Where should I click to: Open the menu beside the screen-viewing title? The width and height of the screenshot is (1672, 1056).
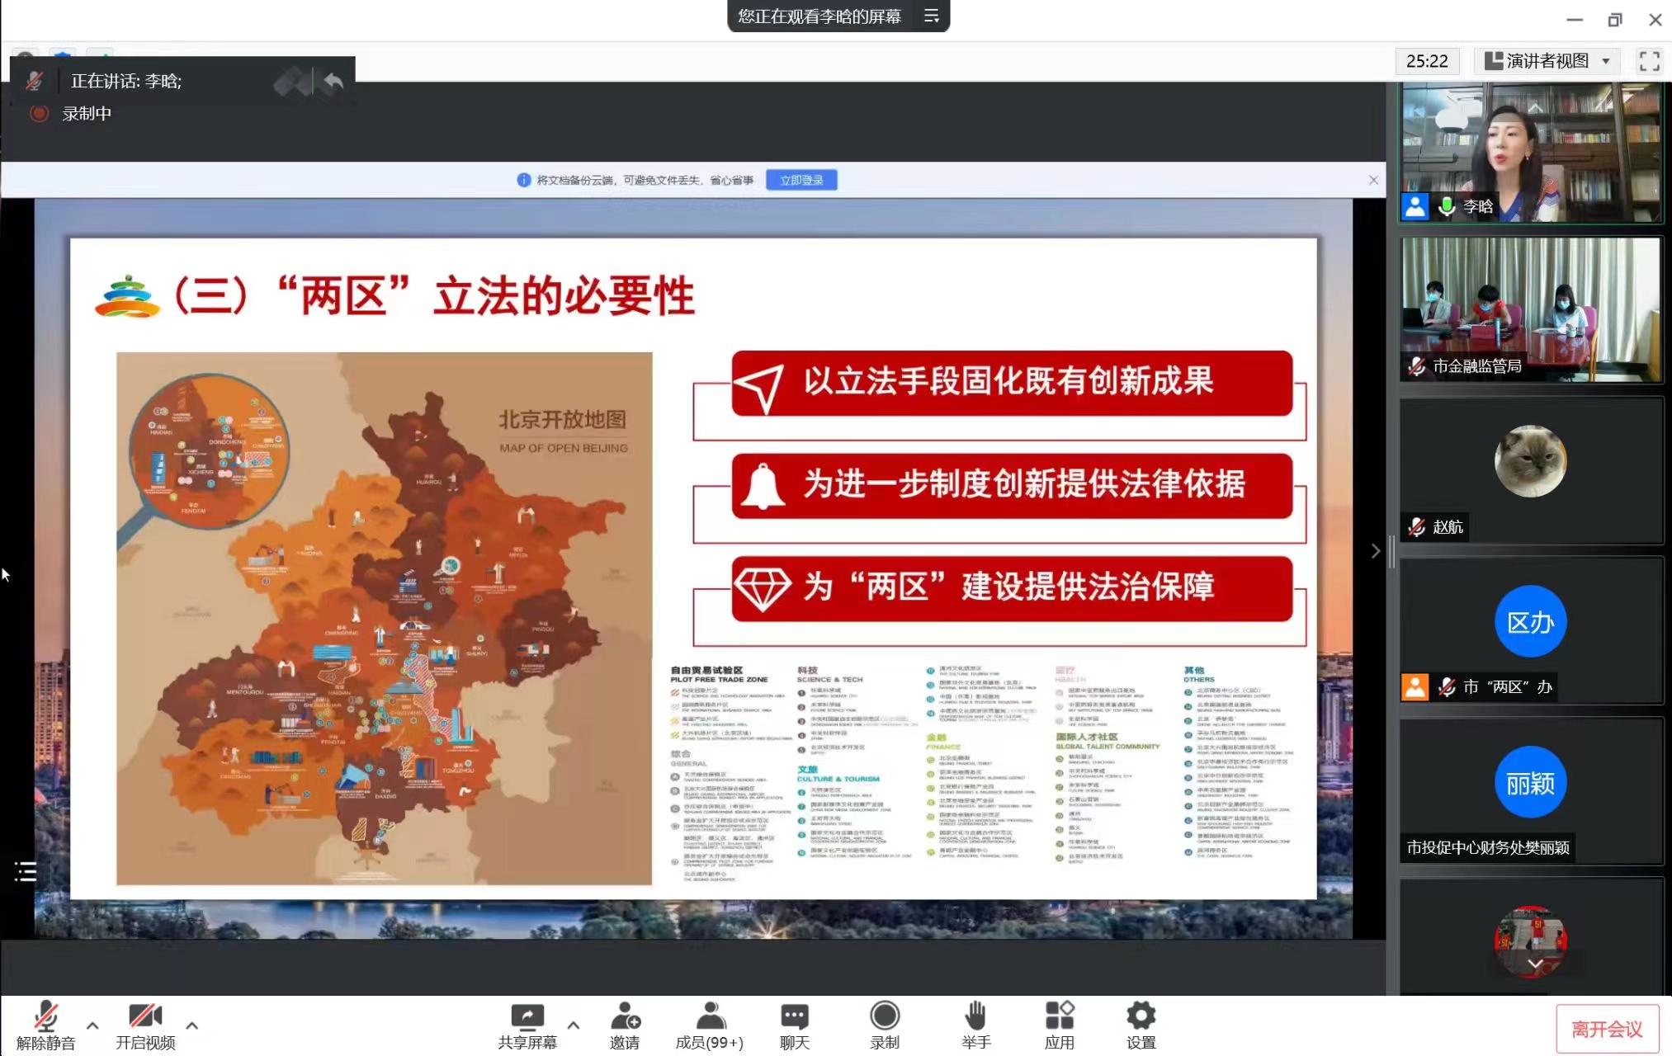pyautogui.click(x=932, y=16)
